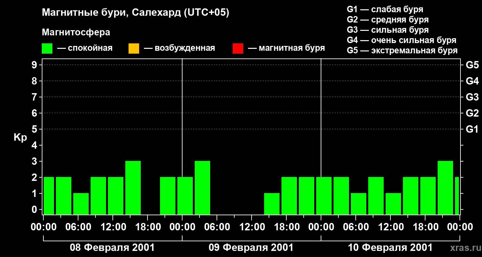This screenshot has width=482, height=257.
Task: Click the '12:00' time label under 08 Февраля
Action: [113, 227]
